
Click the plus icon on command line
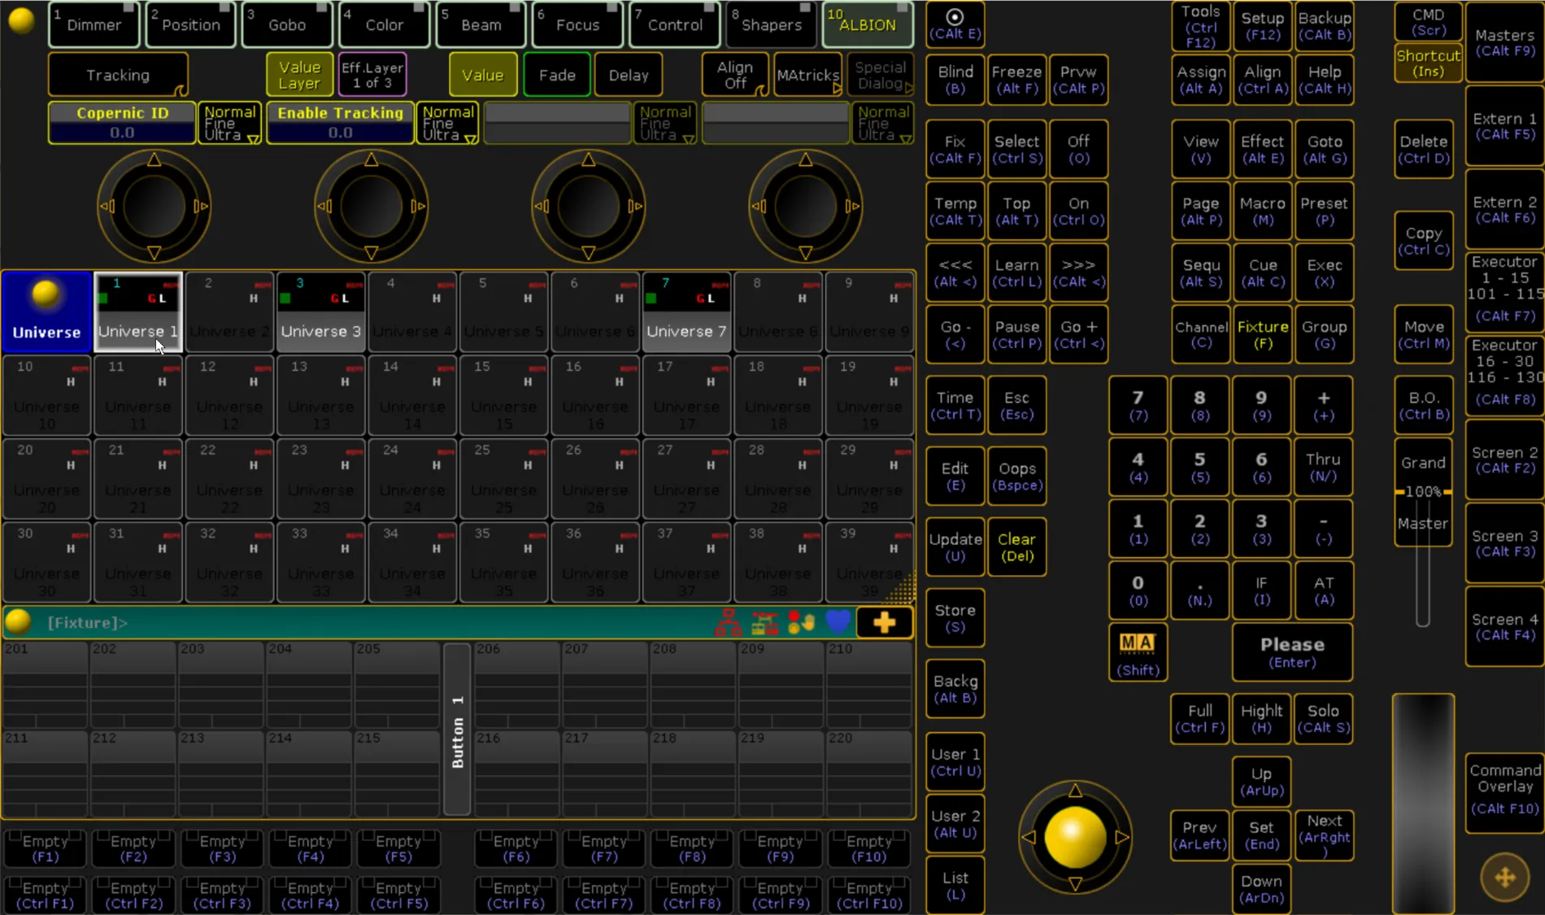coord(884,623)
